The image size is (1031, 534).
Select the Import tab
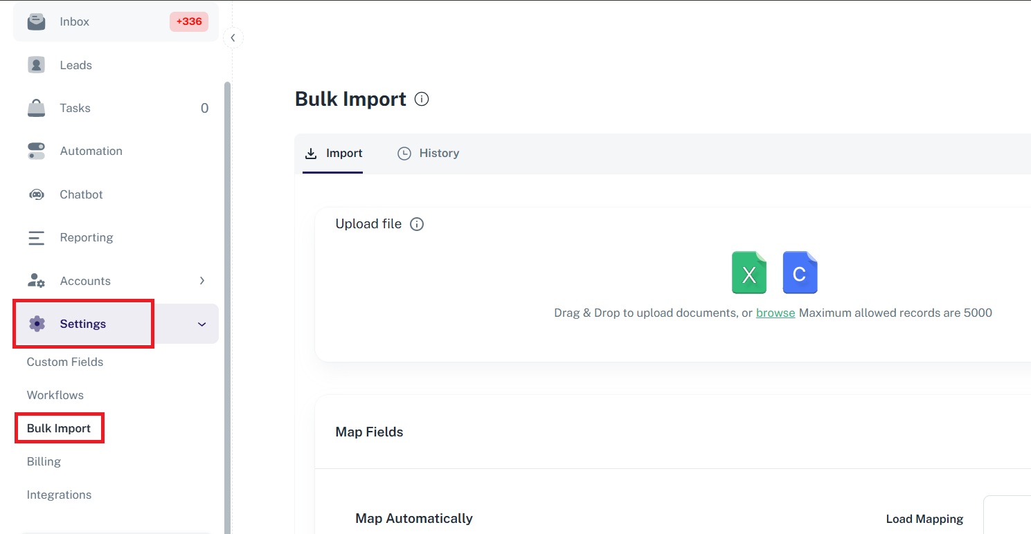pos(334,154)
